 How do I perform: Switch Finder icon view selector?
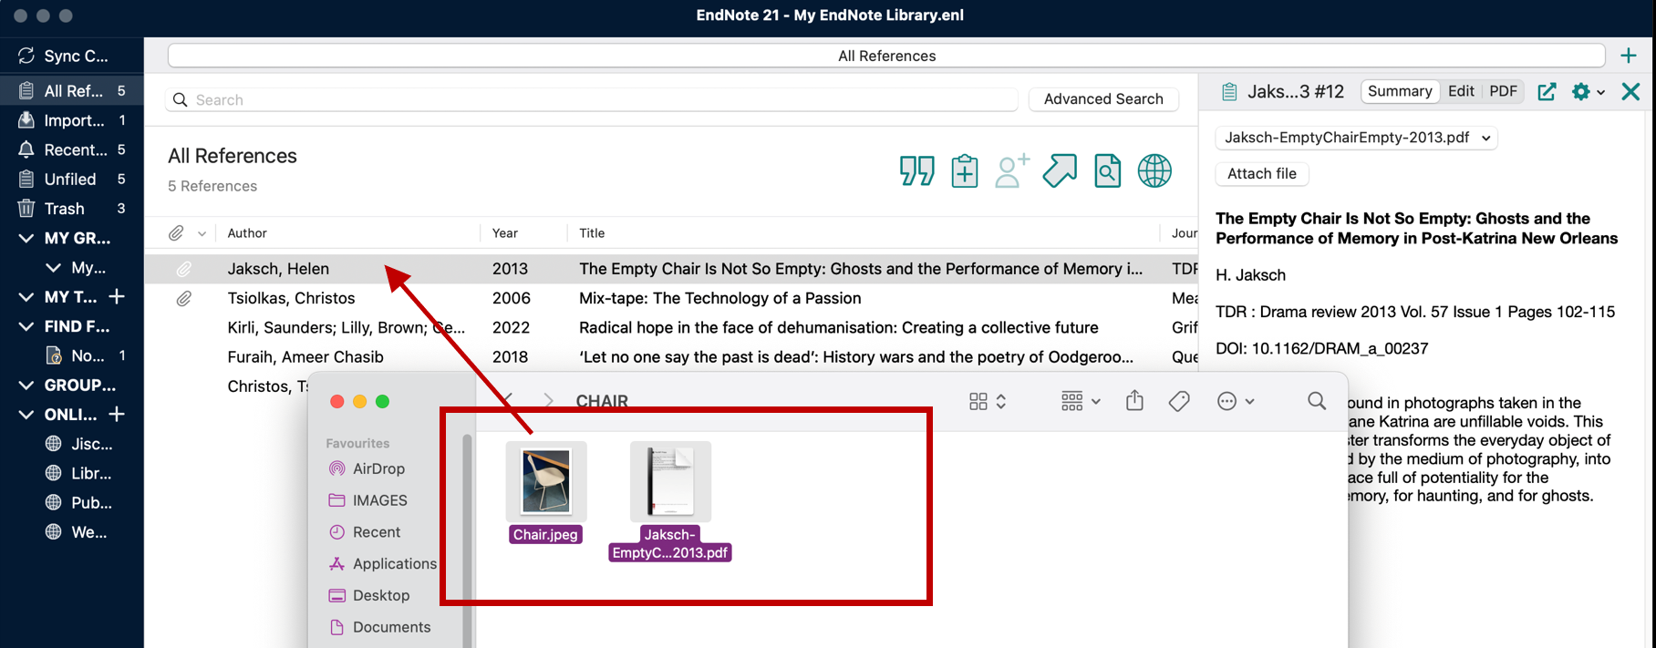click(x=988, y=401)
